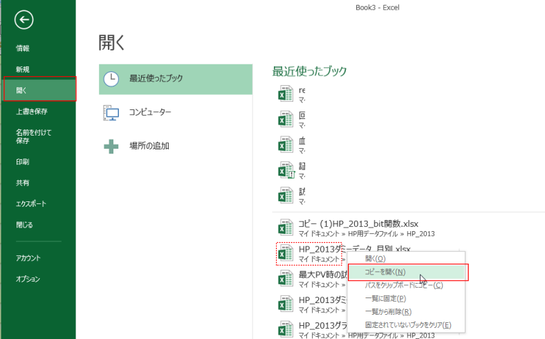The image size is (545, 339).
Task: Click the Excel icon with warning badge
Action: point(286,170)
